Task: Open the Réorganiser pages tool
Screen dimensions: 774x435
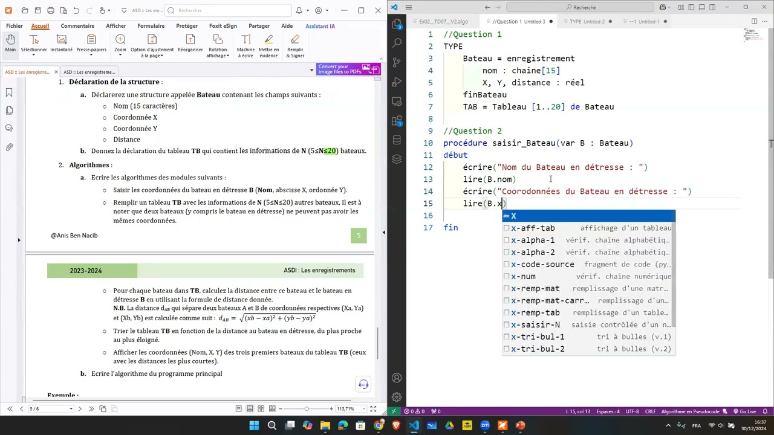Action: [190, 43]
